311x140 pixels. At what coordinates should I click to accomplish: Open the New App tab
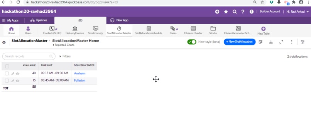119,20
